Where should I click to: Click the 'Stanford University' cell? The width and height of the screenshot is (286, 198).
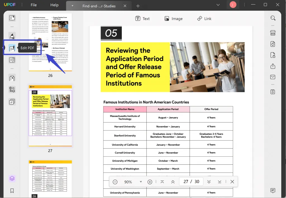point(125,136)
